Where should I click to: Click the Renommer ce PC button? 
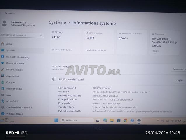[x=179, y=69]
